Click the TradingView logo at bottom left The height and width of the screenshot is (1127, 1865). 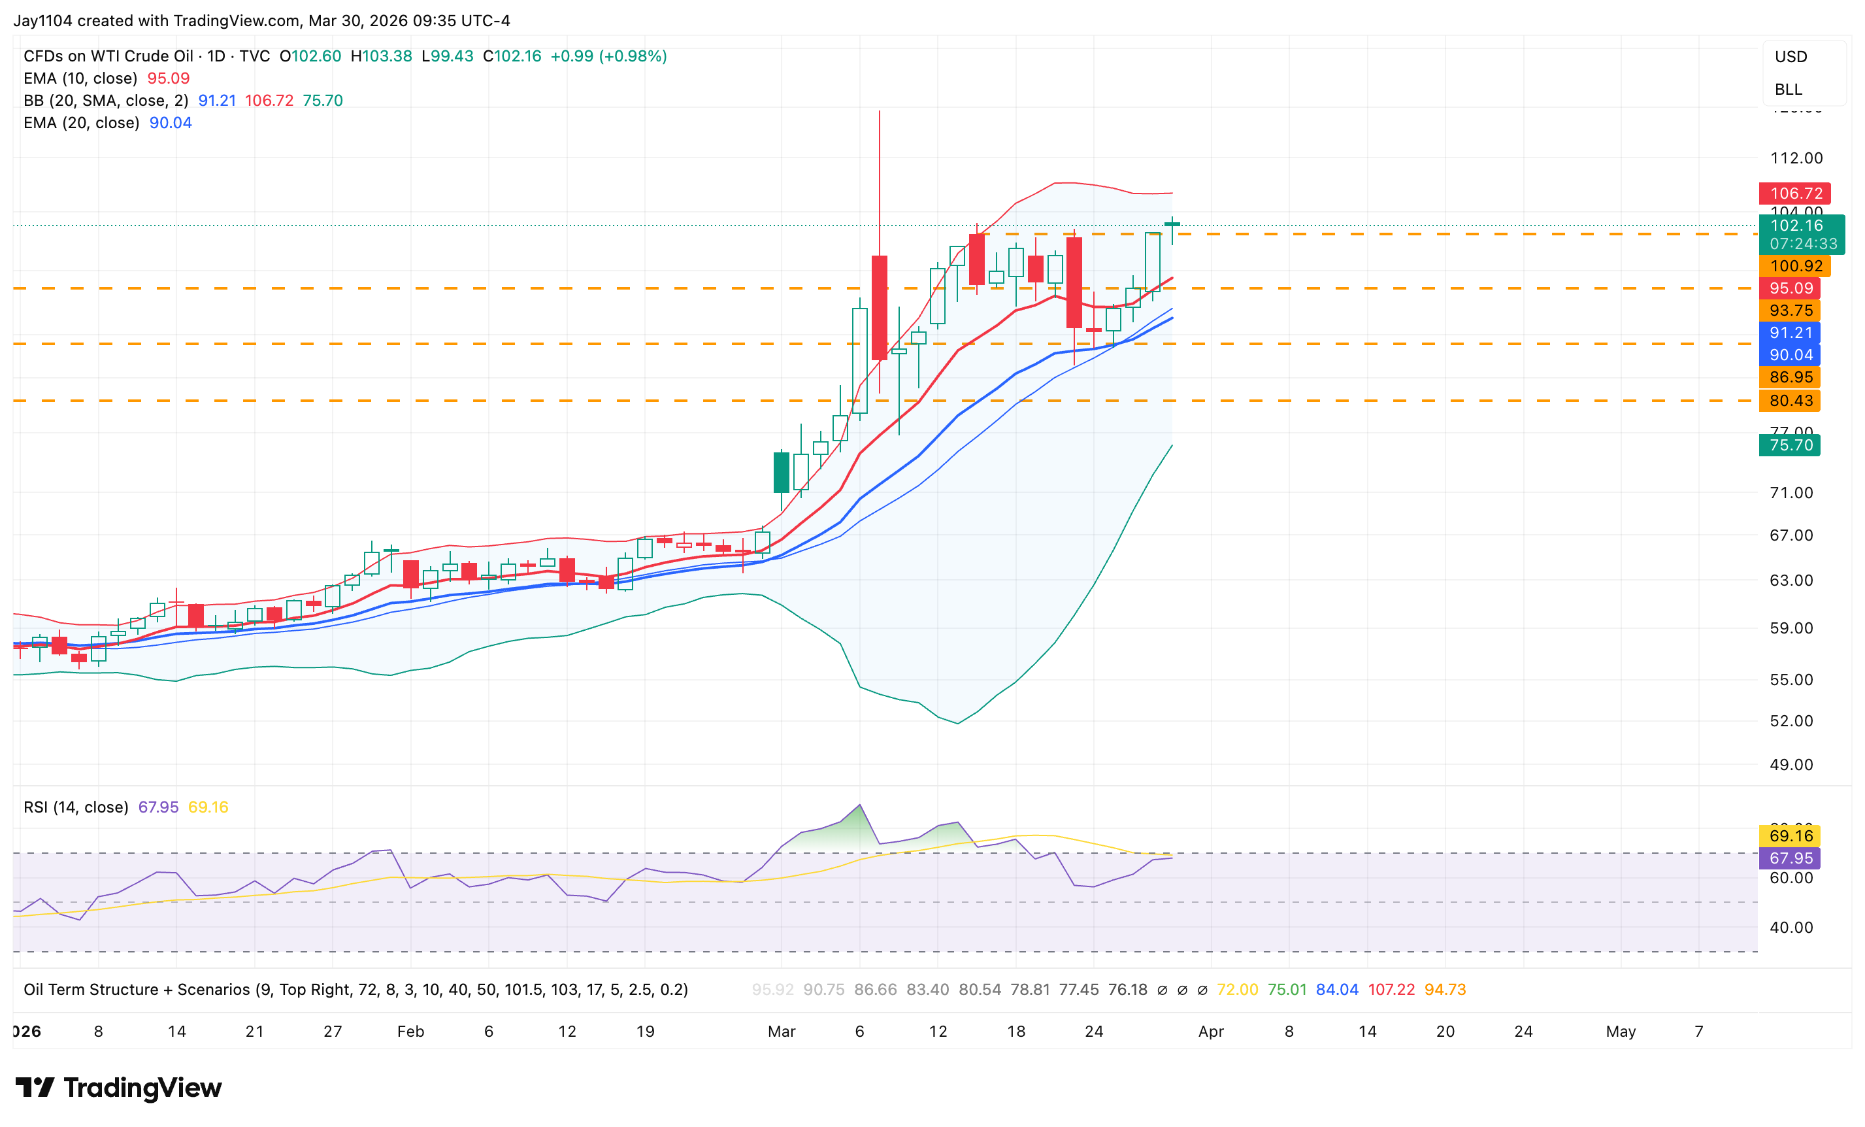pos(118,1088)
